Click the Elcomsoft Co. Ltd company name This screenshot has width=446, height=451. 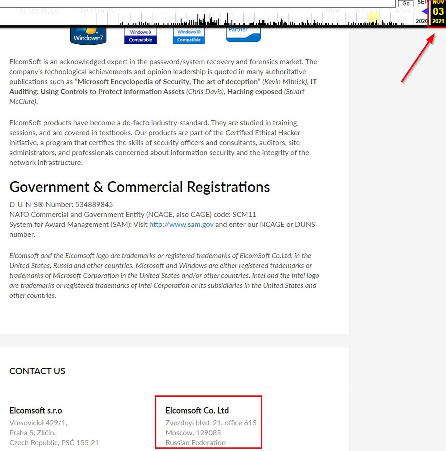tap(197, 411)
